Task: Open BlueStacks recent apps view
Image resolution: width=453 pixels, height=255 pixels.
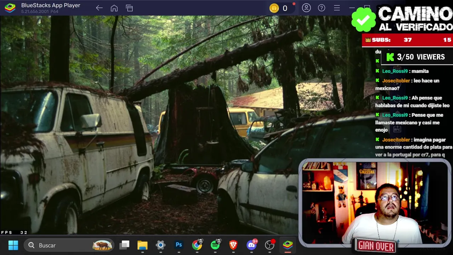Action: pos(129,8)
